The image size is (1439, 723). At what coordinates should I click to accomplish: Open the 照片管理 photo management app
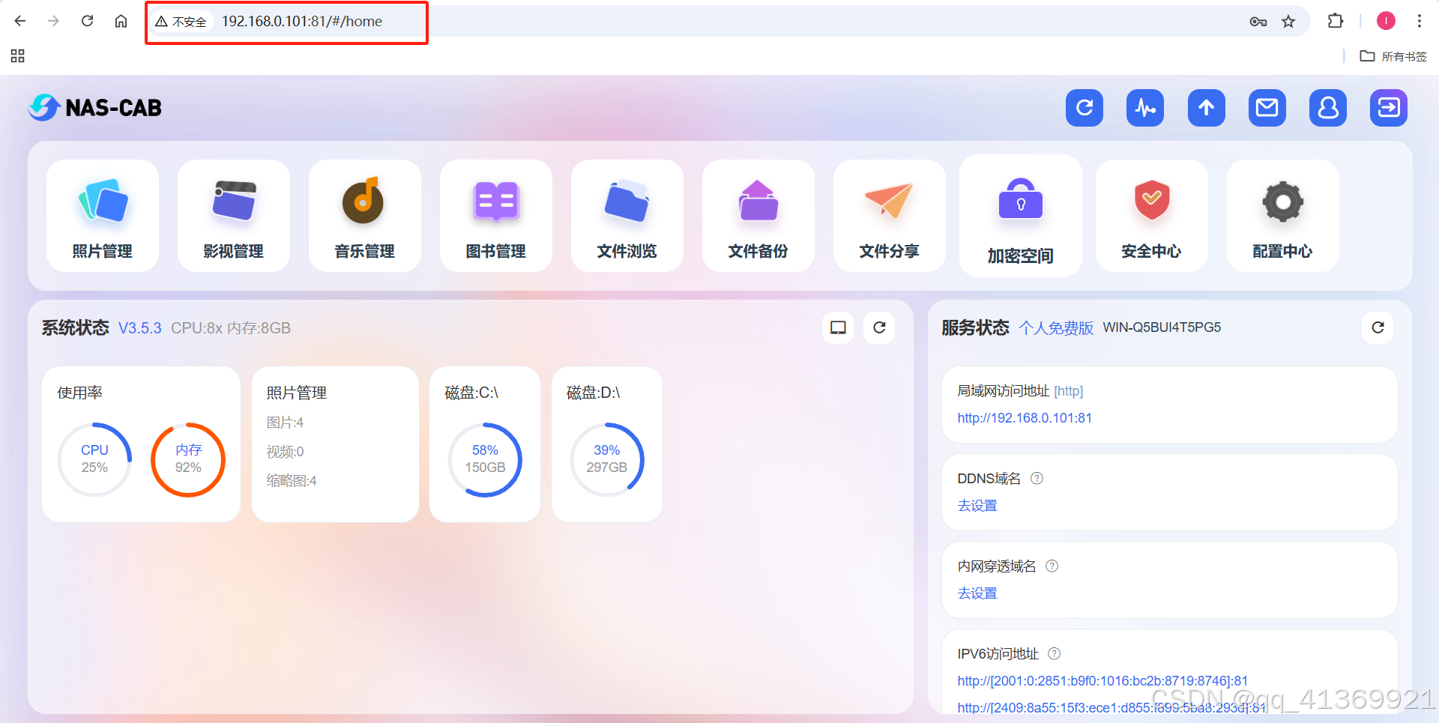pyautogui.click(x=103, y=216)
